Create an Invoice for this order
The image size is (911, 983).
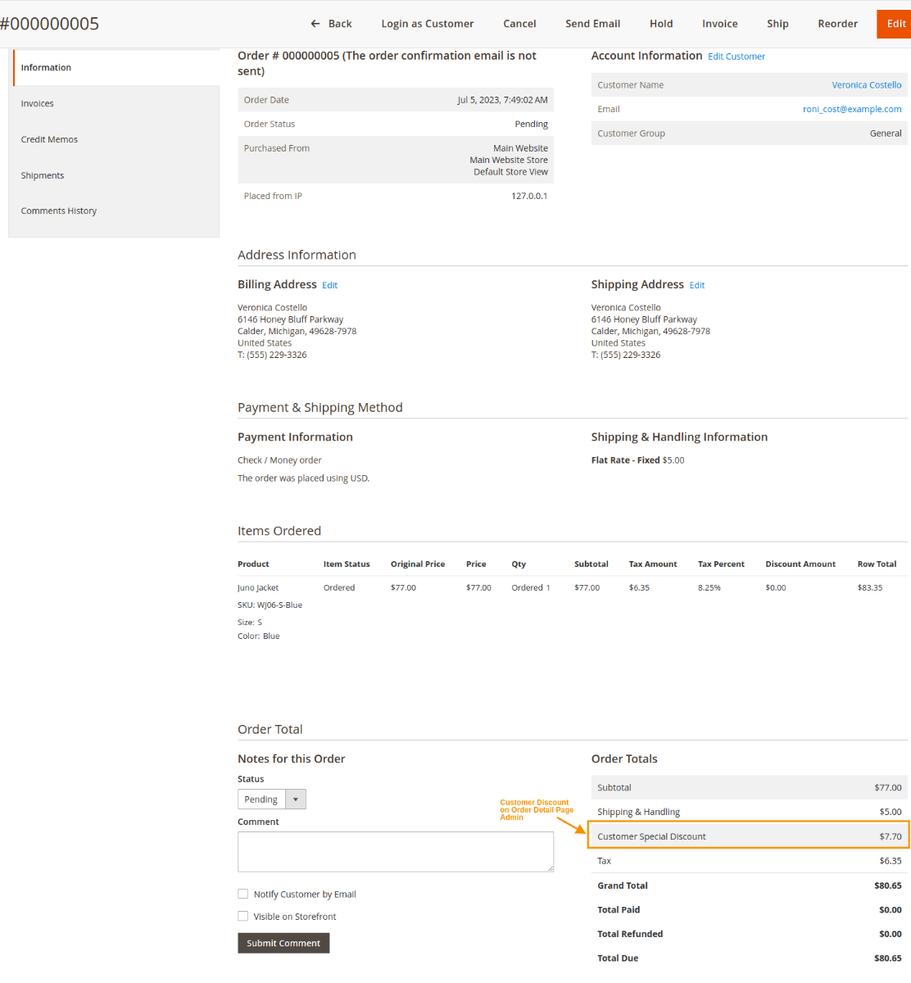coord(719,24)
